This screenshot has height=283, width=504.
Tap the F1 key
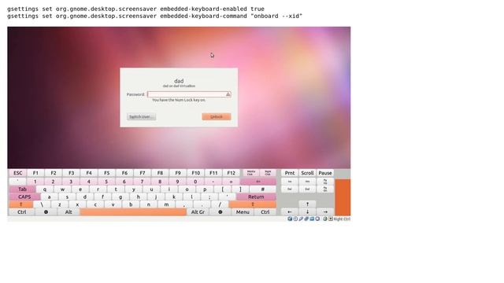click(x=35, y=173)
